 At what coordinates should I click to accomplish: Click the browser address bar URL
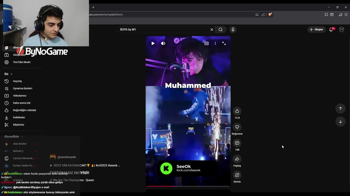(x=106, y=14)
